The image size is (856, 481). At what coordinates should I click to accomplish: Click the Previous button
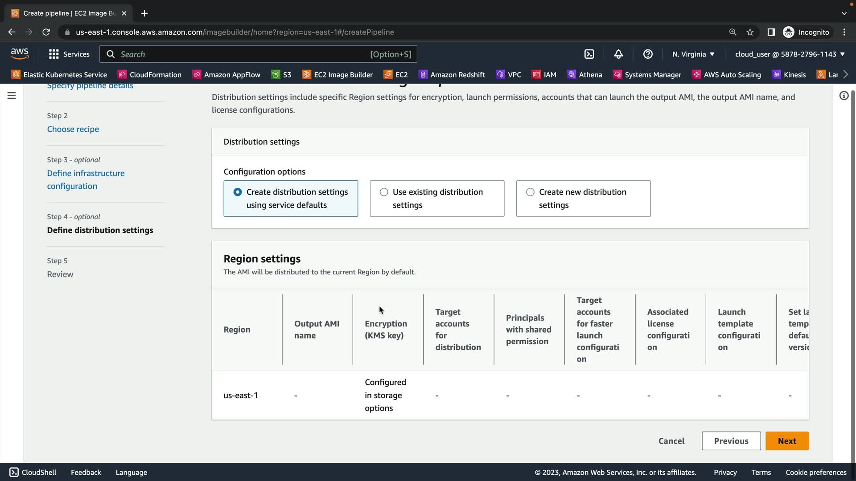(731, 441)
